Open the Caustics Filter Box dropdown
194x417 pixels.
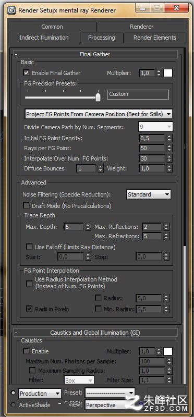coord(79,381)
